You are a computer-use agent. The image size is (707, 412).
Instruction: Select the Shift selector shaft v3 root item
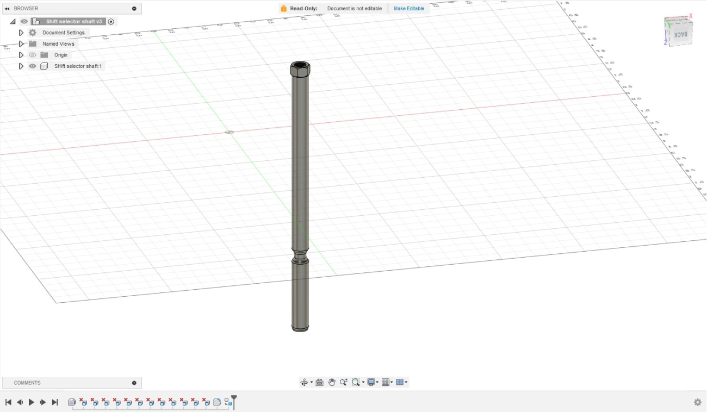73,22
